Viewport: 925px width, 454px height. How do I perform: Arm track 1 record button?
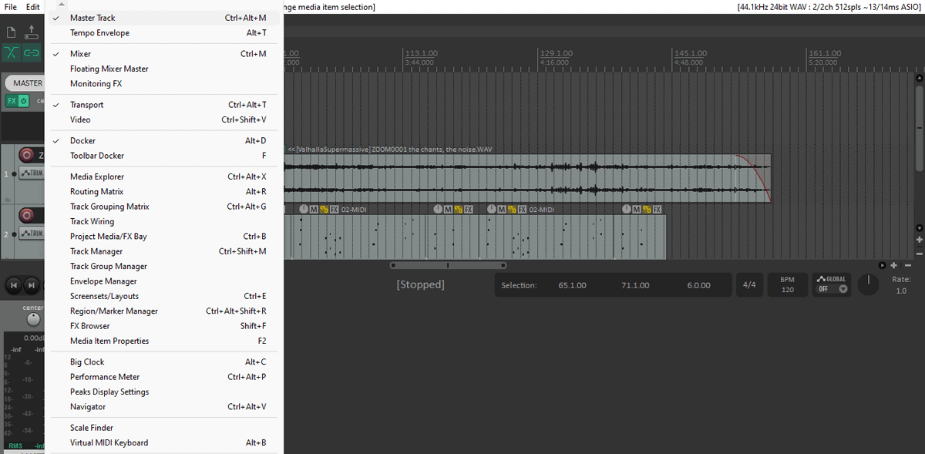click(27, 155)
